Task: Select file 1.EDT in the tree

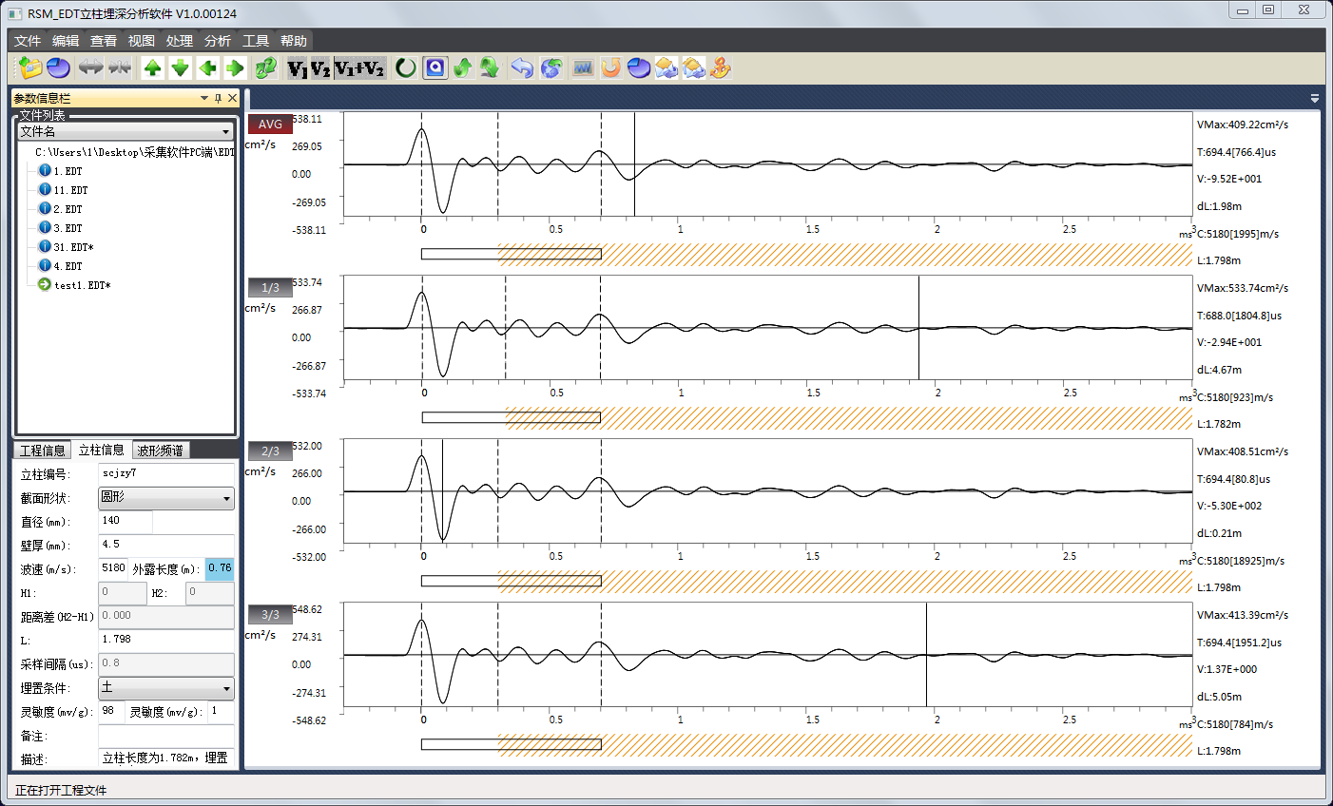Action: 68,171
